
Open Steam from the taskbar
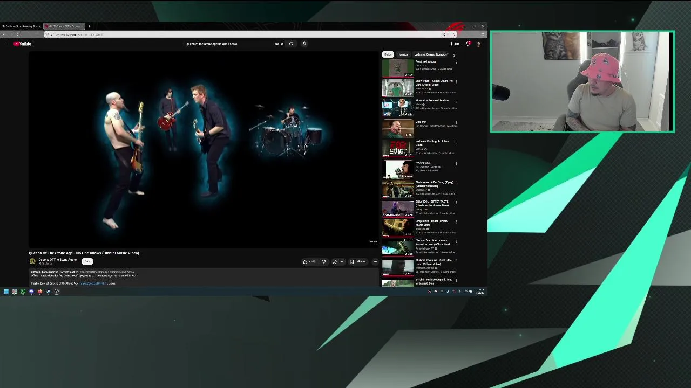click(48, 292)
